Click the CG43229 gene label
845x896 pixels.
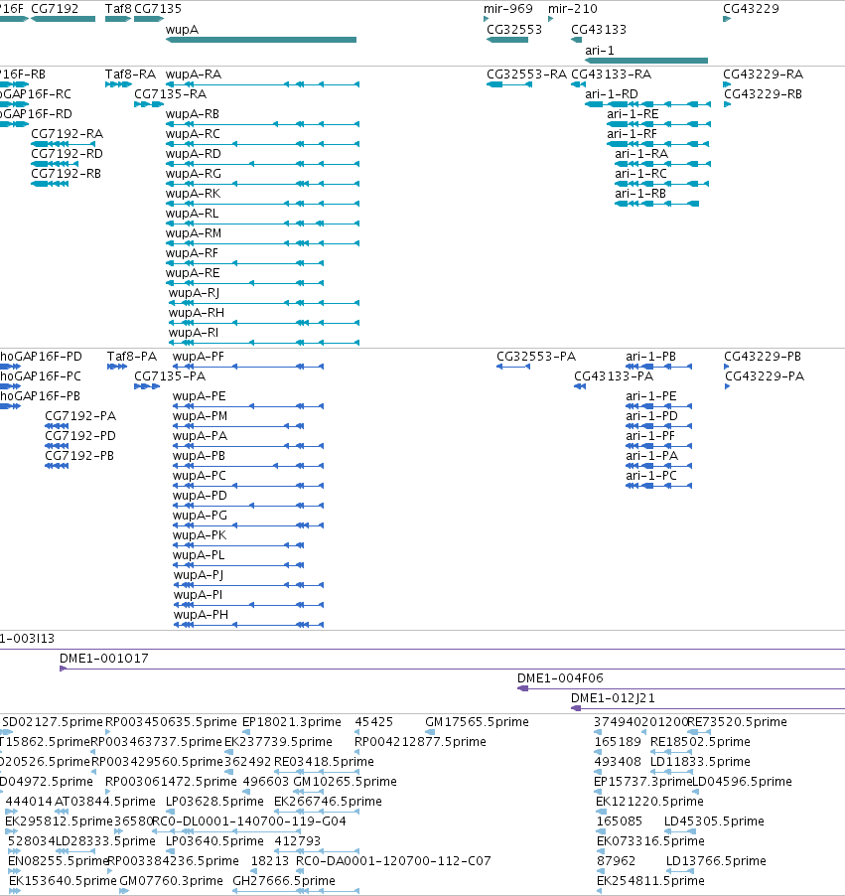[x=751, y=9]
